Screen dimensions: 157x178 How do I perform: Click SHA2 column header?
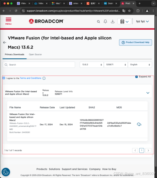pyautogui.click(x=92, y=107)
